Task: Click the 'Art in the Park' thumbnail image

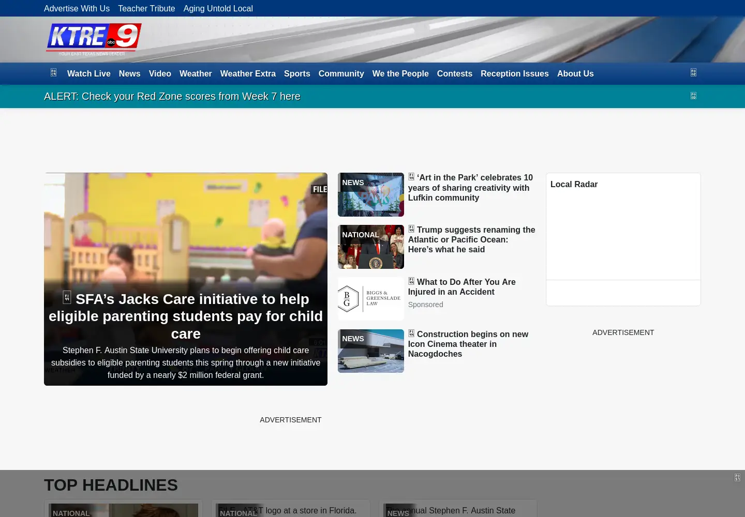Action: [371, 194]
